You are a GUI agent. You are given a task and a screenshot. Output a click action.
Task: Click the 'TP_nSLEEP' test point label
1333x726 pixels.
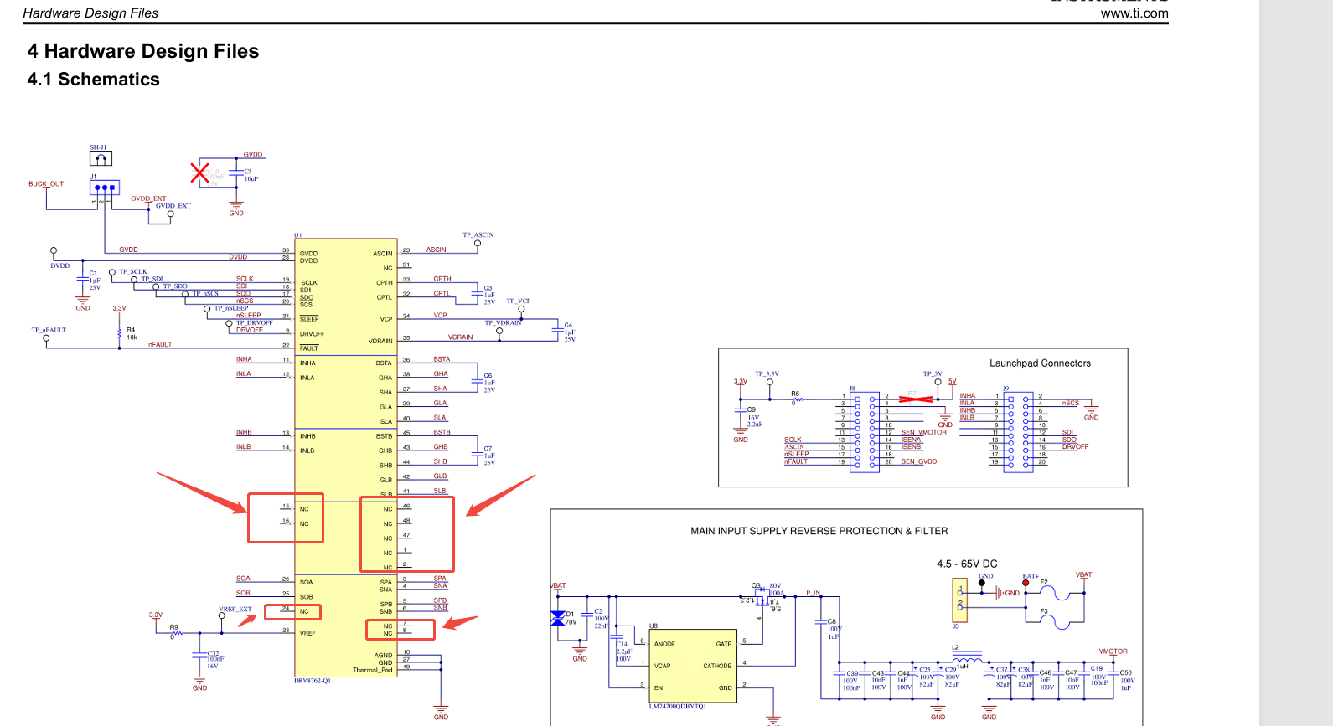click(x=231, y=308)
